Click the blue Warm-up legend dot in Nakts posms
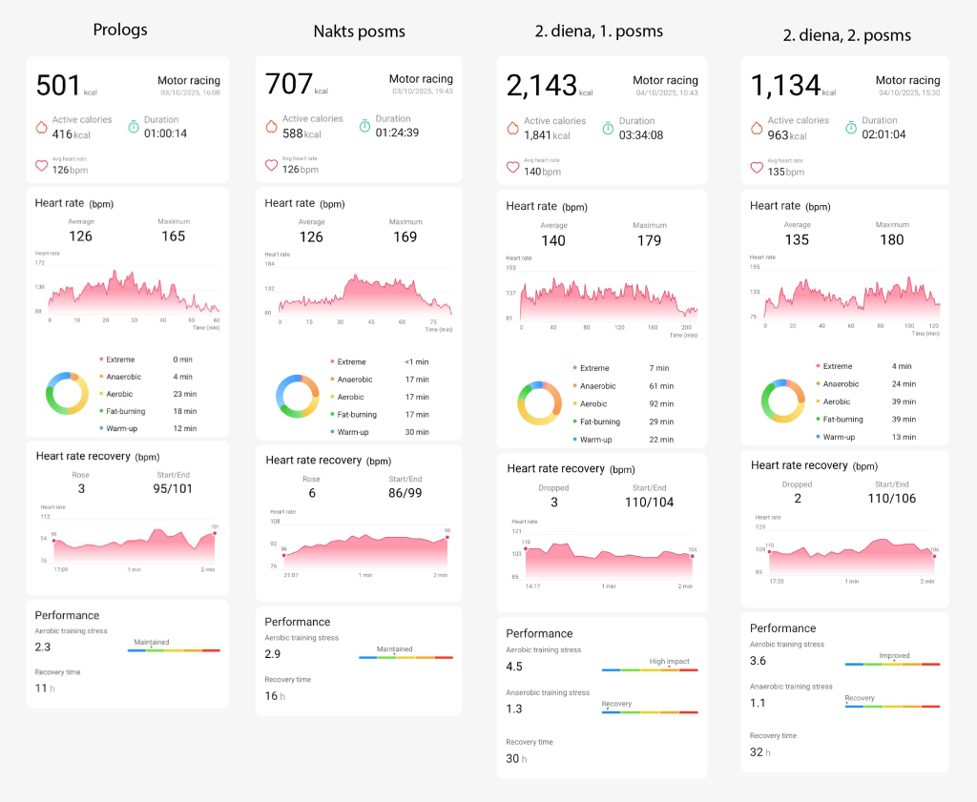This screenshot has width=977, height=802. pos(331,432)
